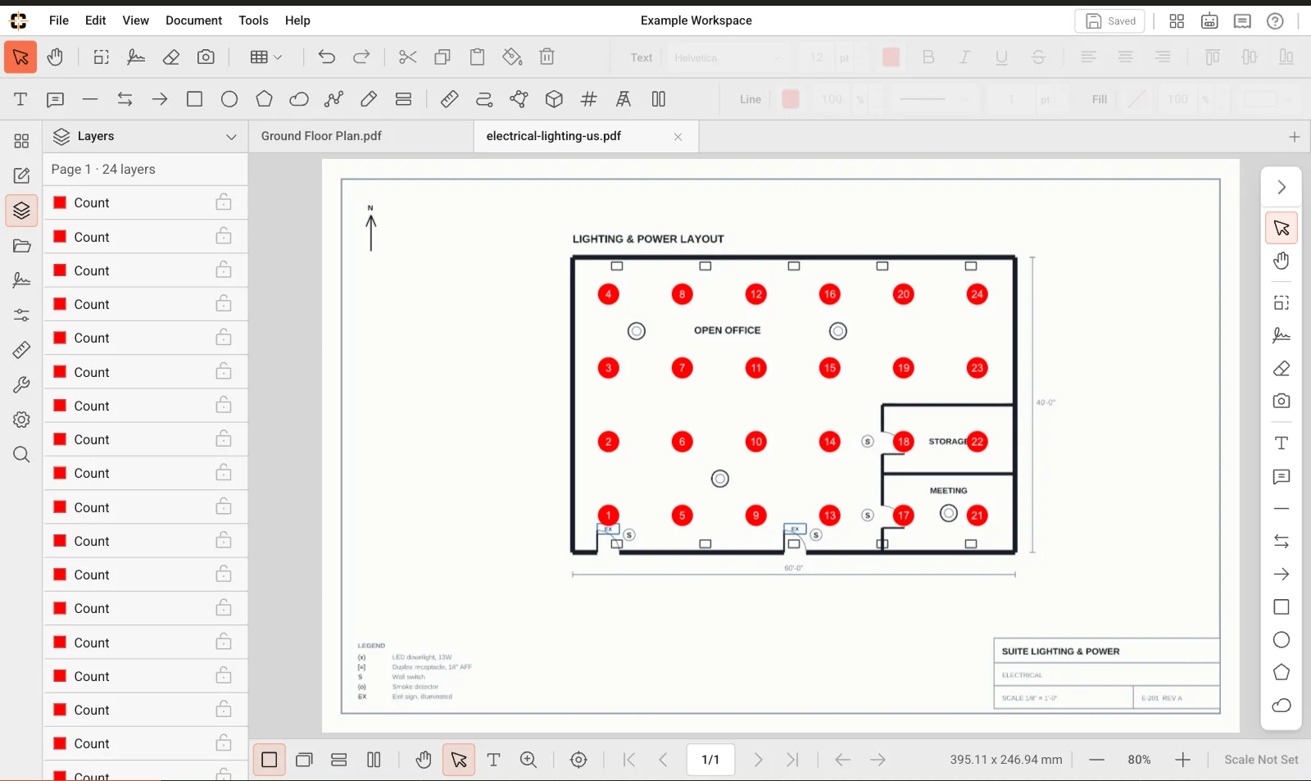
Task: Enable single page view mode in bottom bar
Action: click(269, 760)
